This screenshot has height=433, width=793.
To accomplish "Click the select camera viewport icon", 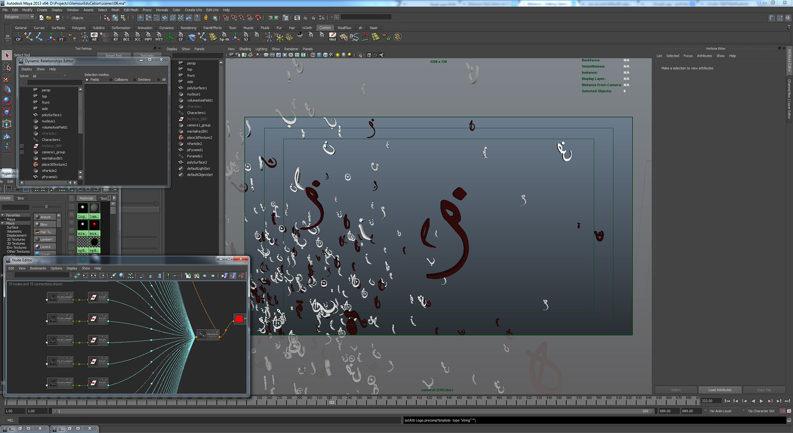I will (232, 55).
